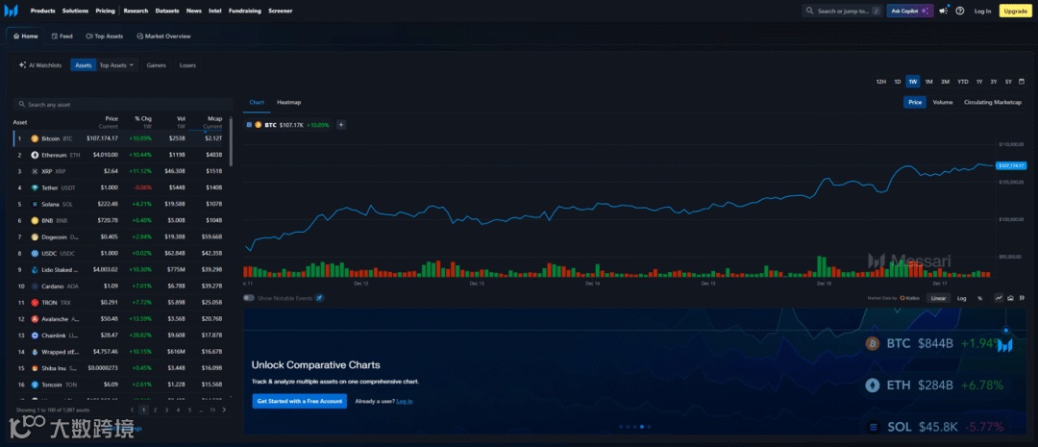Expand the Top Assets dropdown

[116, 65]
